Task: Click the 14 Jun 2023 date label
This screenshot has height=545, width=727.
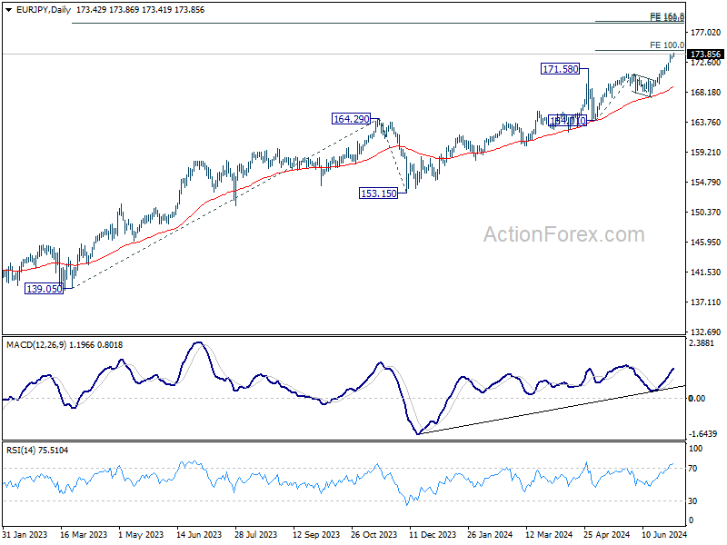Action: coord(199,534)
